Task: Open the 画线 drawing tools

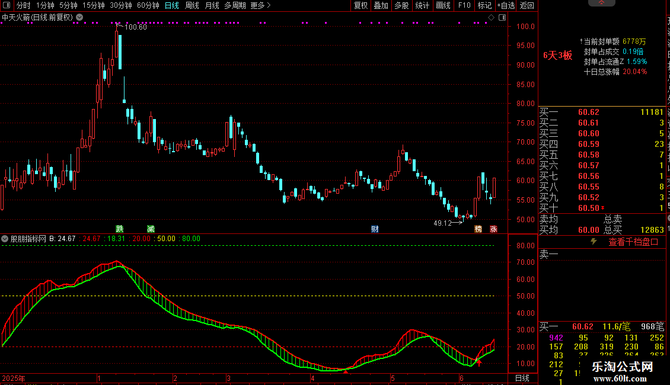Action: coord(443,5)
